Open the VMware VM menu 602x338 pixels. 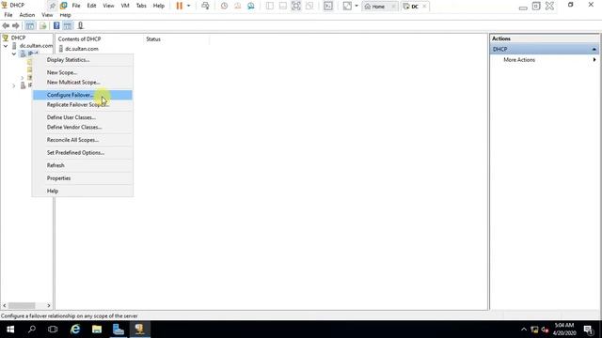click(125, 6)
